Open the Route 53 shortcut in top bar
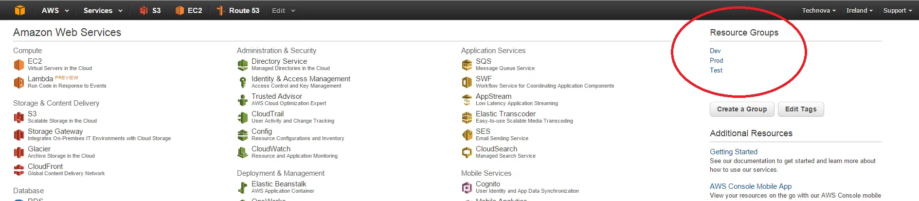Screen dimensions: 919x201 click(x=238, y=10)
